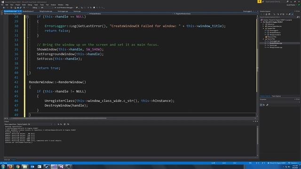Expand the References node
This screenshot has height=169, width=301.
[x=263, y=24]
